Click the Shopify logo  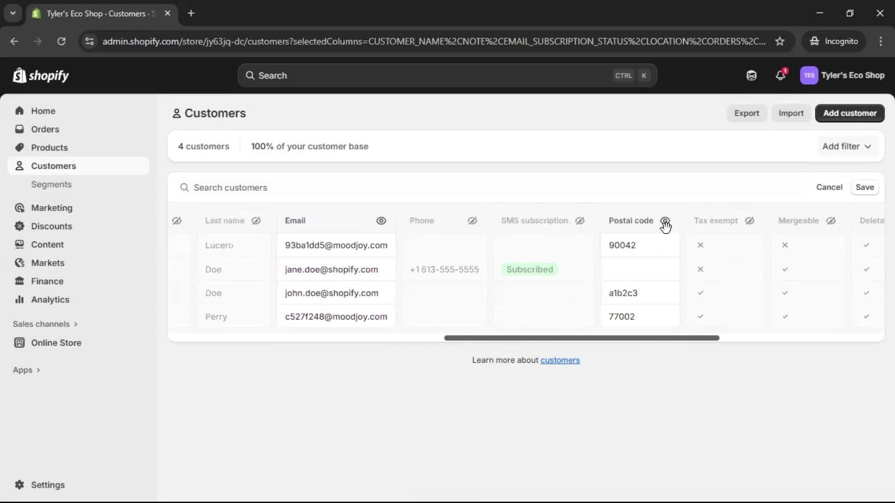click(41, 75)
